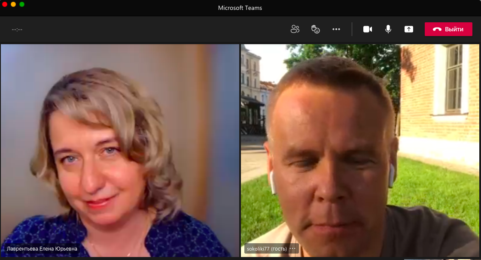Viewport: 481px width, 260px height.
Task: Open the more actions ellipsis menu
Action: tap(336, 29)
